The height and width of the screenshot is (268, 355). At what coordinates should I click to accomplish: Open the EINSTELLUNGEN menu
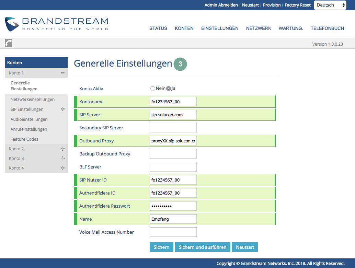[x=220, y=28]
